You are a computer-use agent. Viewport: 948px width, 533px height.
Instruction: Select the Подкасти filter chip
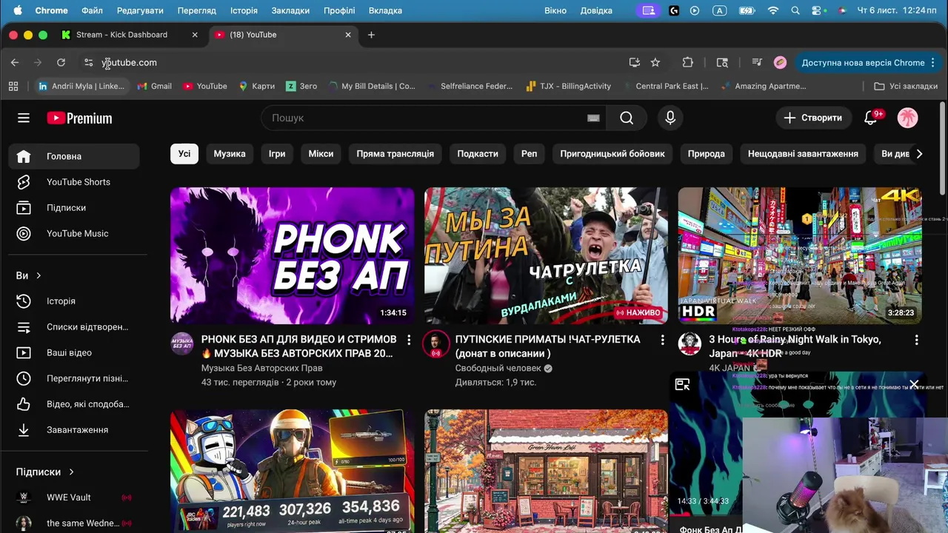(x=478, y=154)
